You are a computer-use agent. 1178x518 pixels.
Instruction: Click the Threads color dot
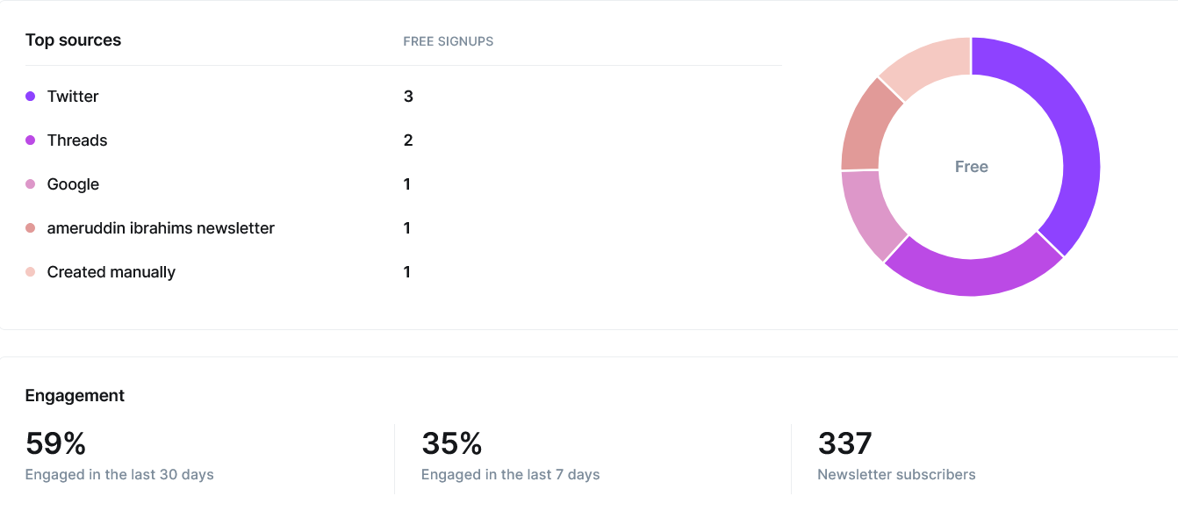click(x=30, y=140)
